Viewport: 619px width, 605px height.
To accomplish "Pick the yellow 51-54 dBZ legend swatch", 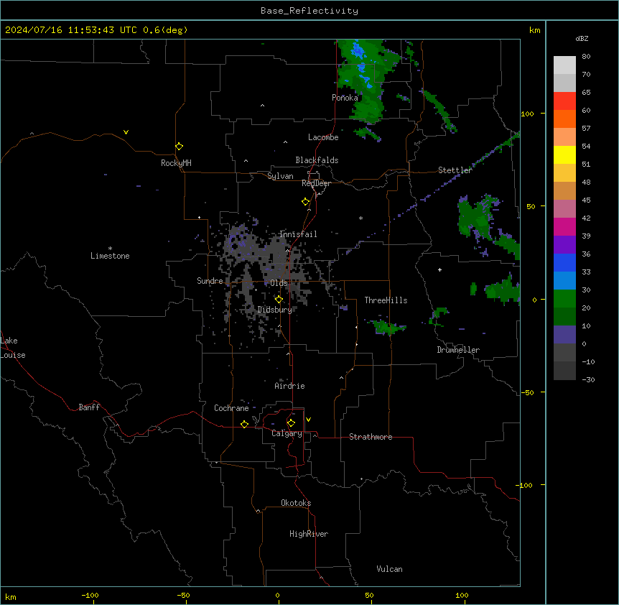I will pyautogui.click(x=564, y=154).
